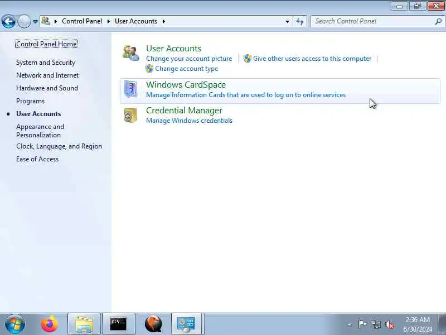Click the Credential Manager safe icon
This screenshot has height=335, width=446.
pyautogui.click(x=130, y=115)
